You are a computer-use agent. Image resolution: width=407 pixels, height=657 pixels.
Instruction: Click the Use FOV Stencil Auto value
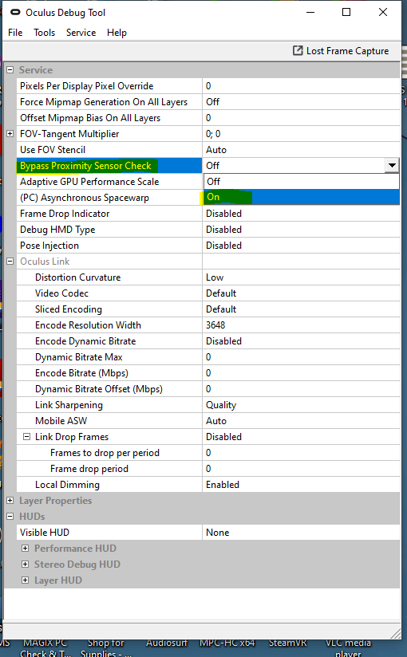point(301,150)
